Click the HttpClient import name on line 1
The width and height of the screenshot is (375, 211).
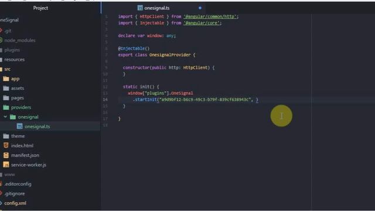[152, 16]
